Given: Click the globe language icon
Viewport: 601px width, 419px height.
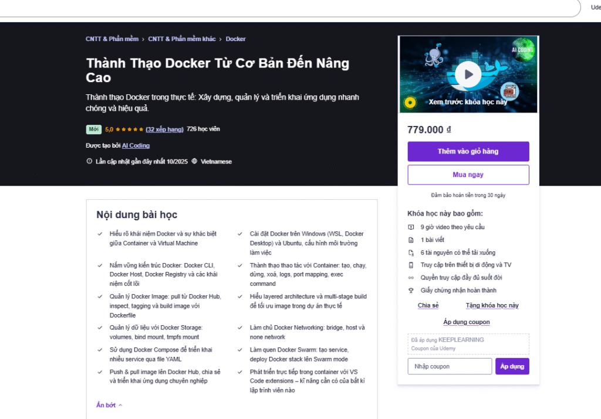Looking at the screenshot, I should (194, 161).
